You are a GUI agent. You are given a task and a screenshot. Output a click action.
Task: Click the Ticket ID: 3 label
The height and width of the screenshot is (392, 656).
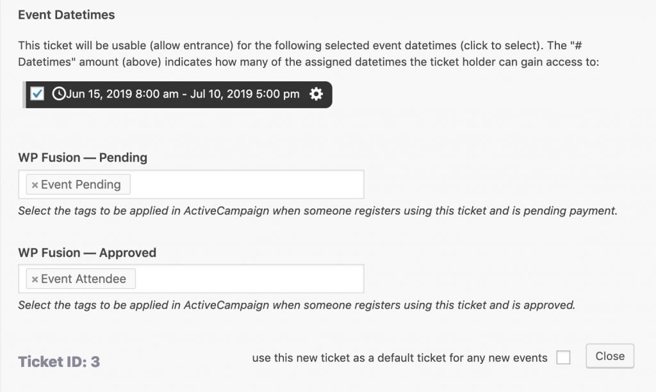(x=59, y=361)
